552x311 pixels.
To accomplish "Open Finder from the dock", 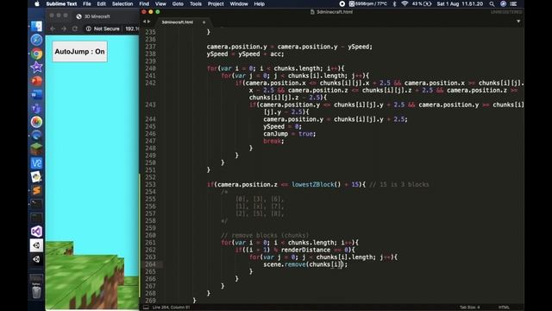I will click(36, 26).
